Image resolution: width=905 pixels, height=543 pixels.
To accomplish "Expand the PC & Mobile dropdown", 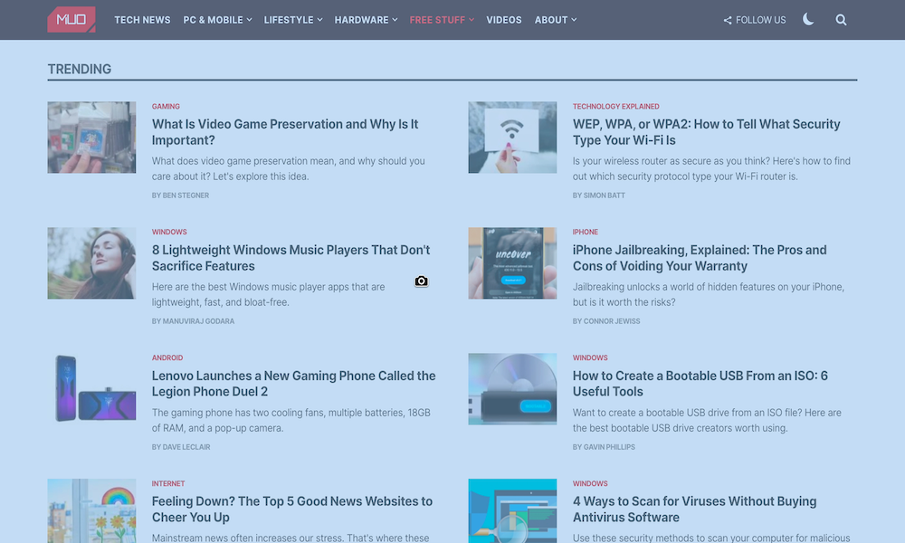I will click(x=216, y=19).
